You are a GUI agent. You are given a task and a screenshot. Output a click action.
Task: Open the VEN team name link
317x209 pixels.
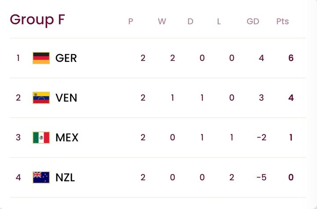pyautogui.click(x=66, y=97)
